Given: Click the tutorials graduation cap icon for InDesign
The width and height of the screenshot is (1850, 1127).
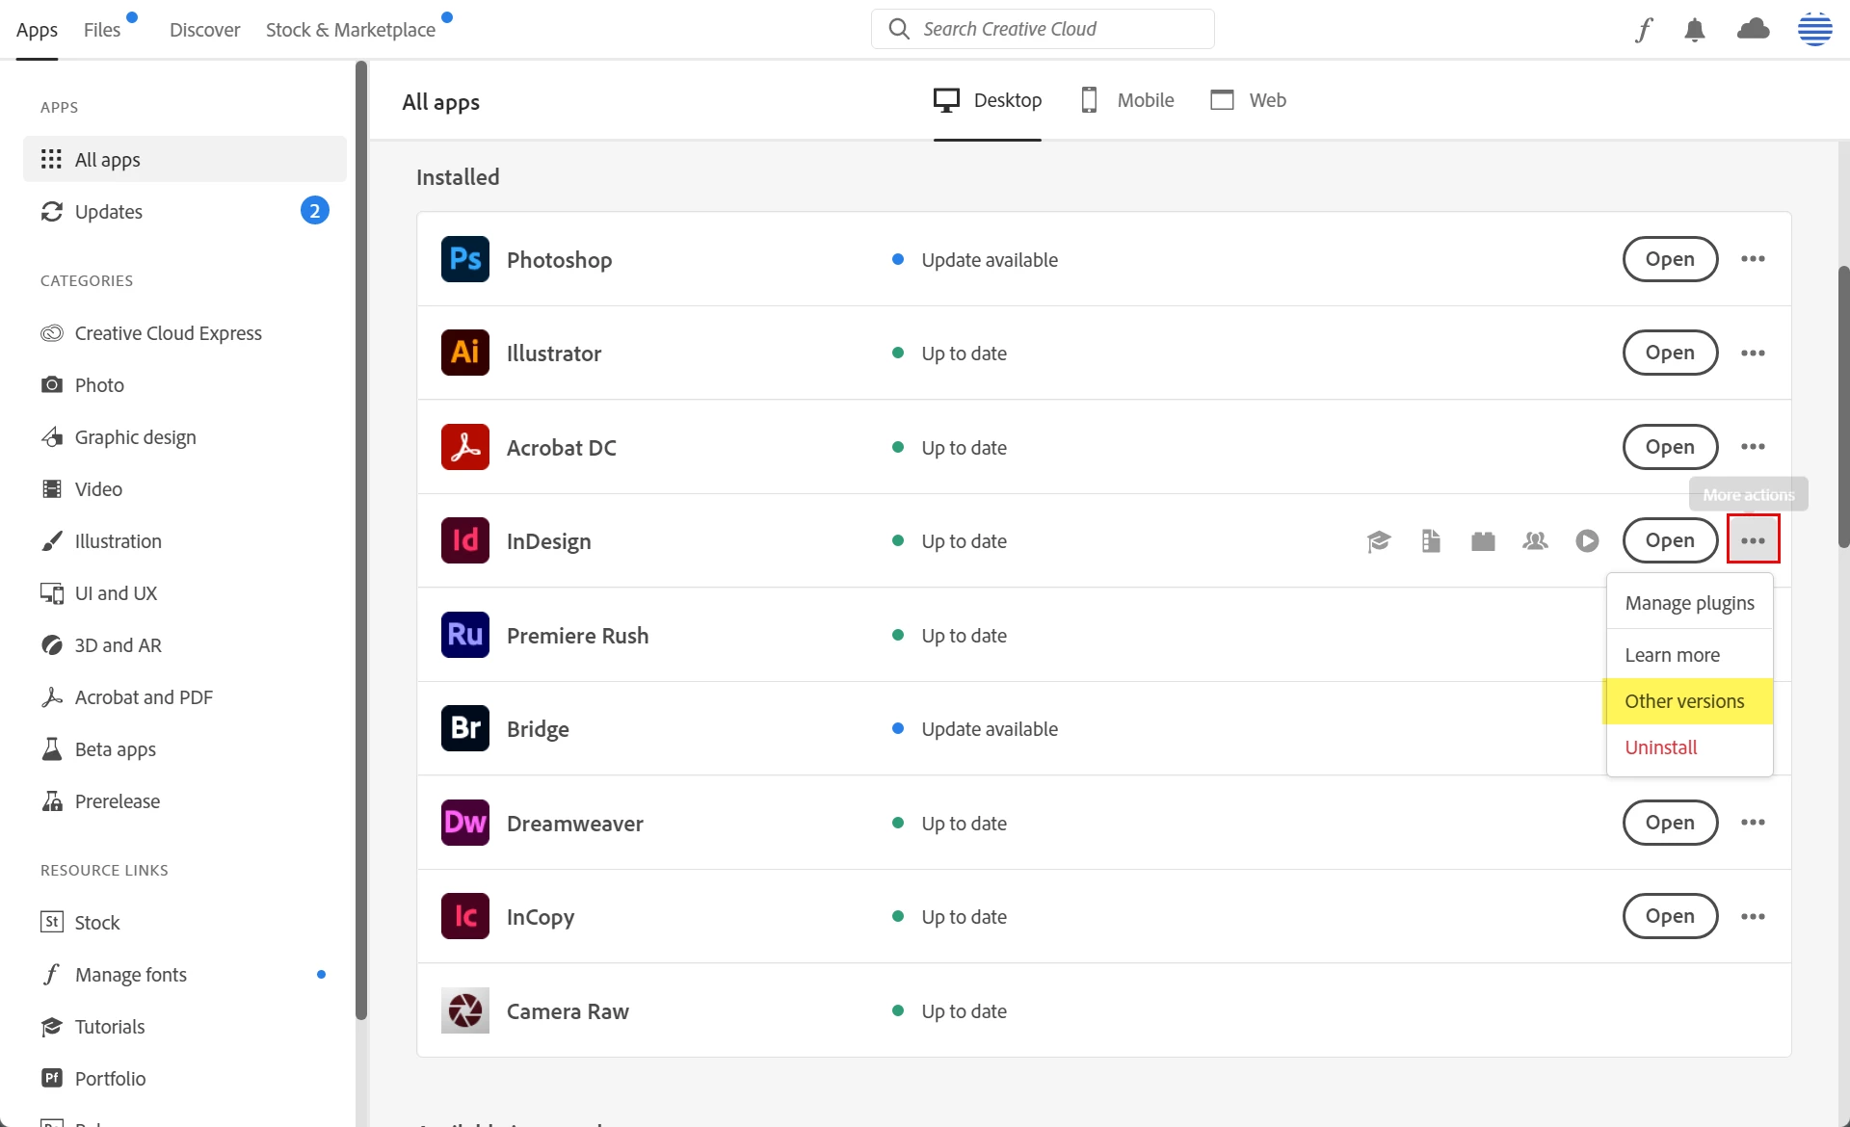Looking at the screenshot, I should click(x=1379, y=541).
